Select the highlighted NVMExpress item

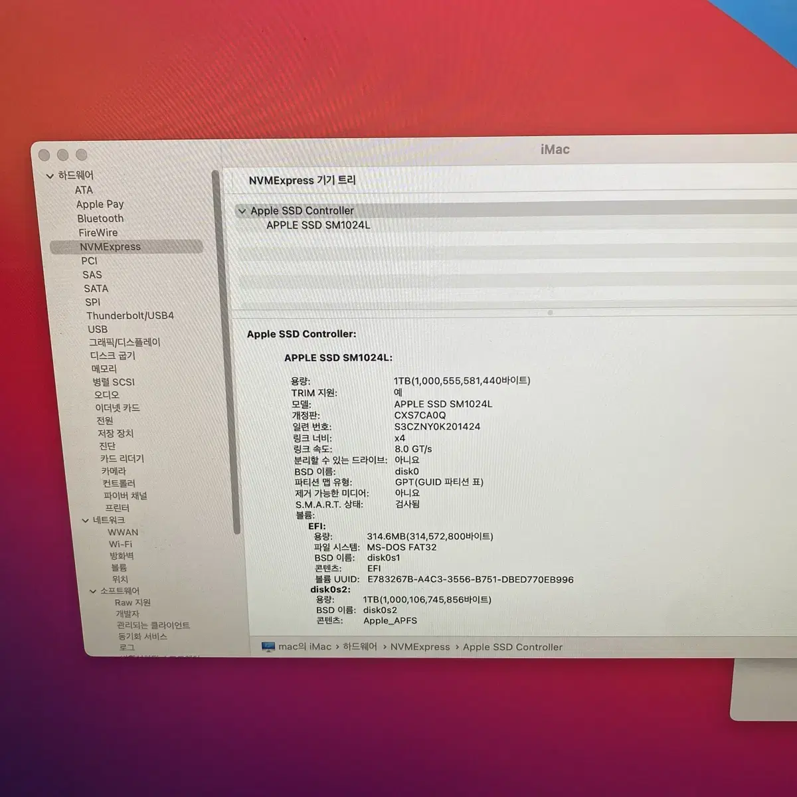pyautogui.click(x=126, y=246)
